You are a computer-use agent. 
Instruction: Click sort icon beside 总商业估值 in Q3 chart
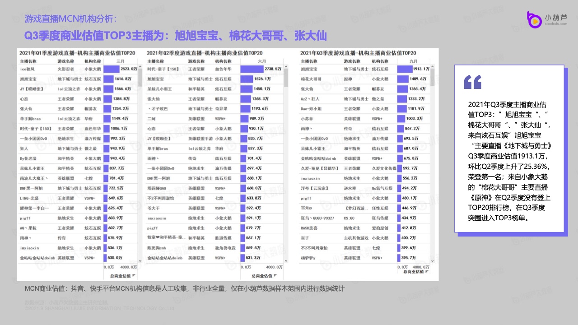(x=426, y=272)
